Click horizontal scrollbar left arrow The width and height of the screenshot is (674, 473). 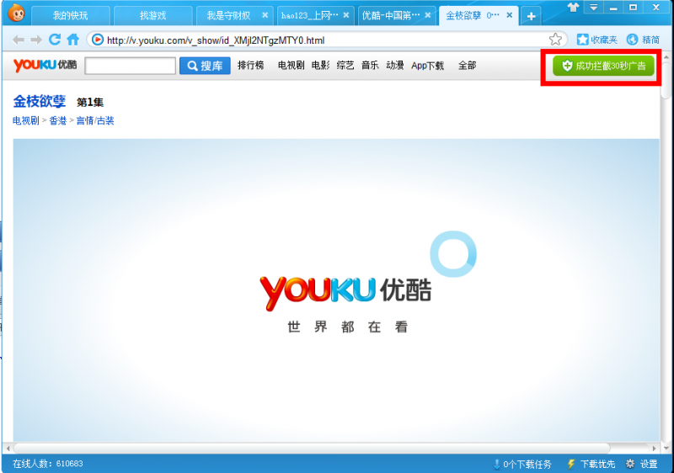point(8,448)
